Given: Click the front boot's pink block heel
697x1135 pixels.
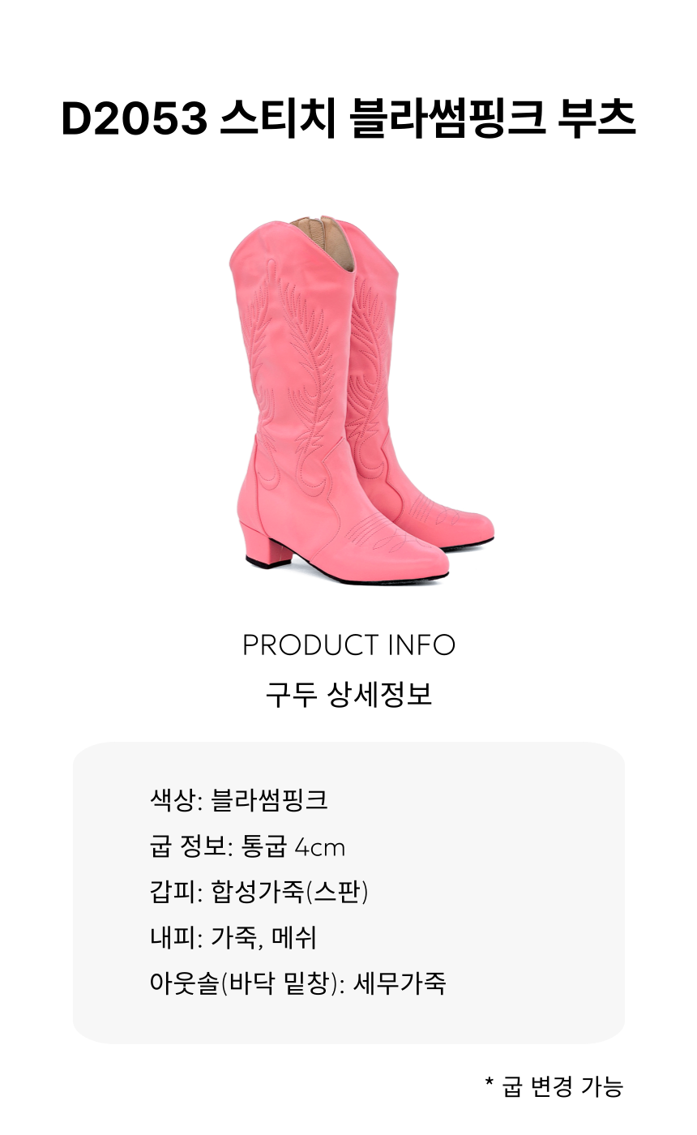Looking at the screenshot, I should (267, 543).
